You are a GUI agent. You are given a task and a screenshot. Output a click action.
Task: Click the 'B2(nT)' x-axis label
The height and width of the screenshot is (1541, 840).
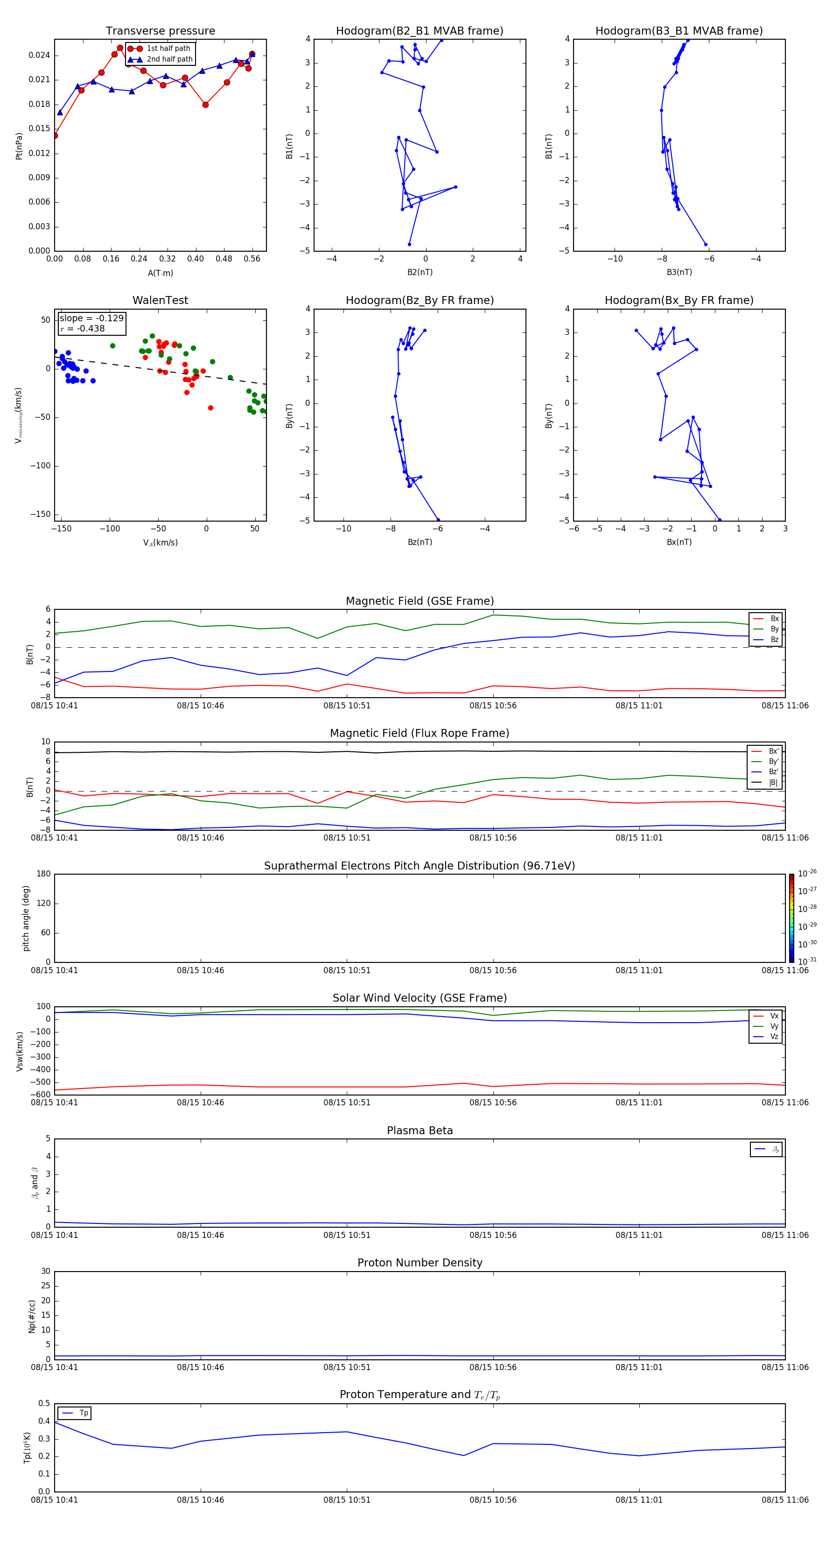tap(420, 272)
